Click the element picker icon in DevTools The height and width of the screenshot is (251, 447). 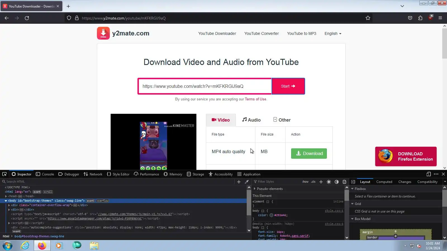coord(4,174)
